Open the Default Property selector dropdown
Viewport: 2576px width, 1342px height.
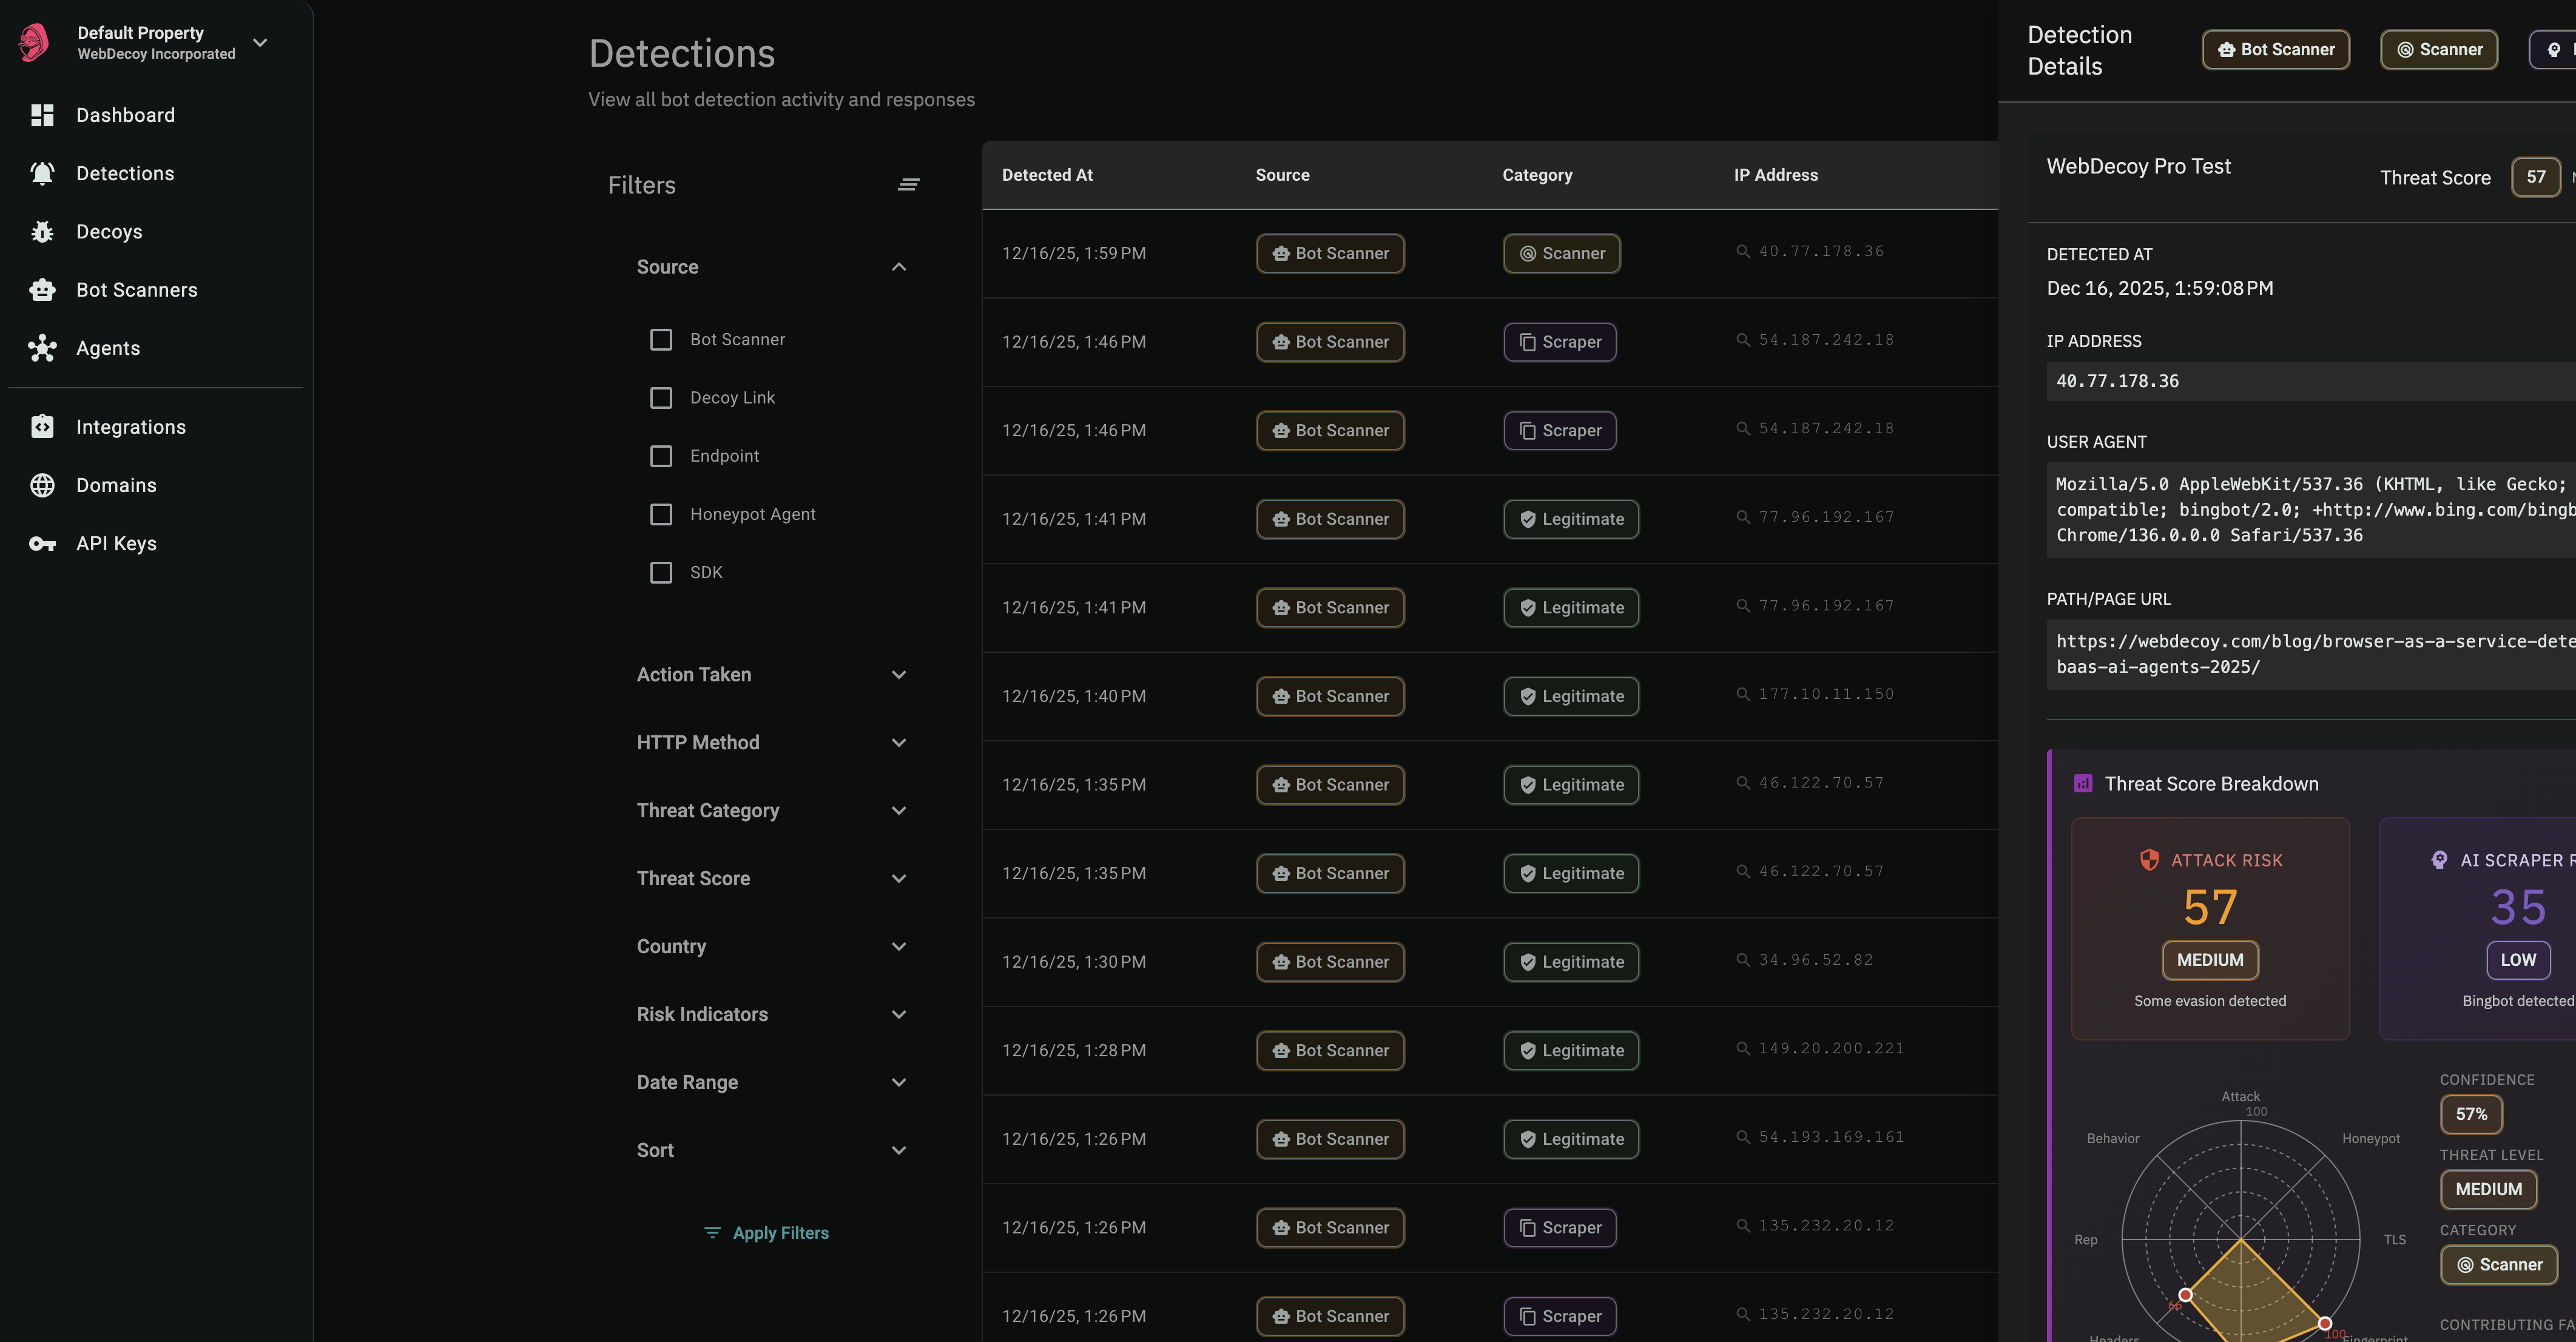click(x=260, y=43)
